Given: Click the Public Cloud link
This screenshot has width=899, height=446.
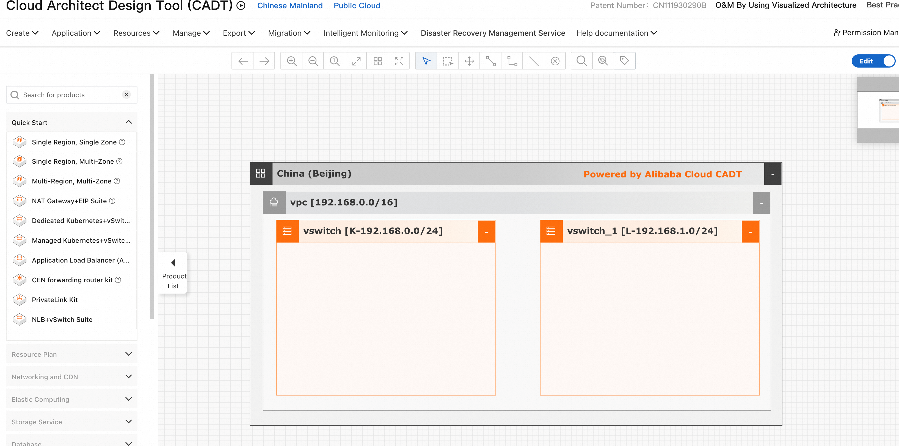Looking at the screenshot, I should pos(357,5).
